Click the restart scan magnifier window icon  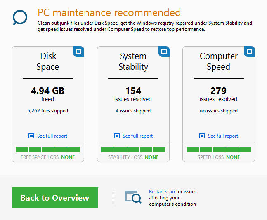[134, 197]
